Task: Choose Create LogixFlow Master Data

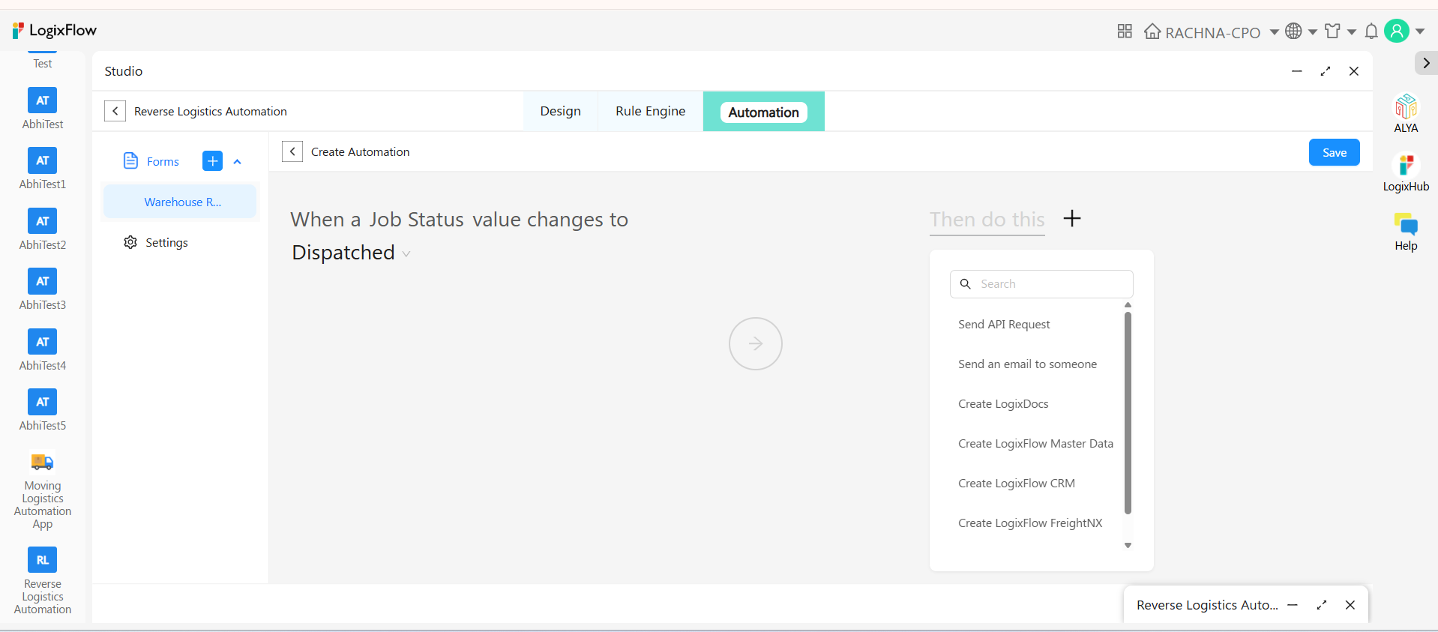Action: (1035, 443)
